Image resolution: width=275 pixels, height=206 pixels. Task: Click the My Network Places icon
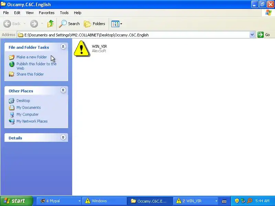(12, 121)
